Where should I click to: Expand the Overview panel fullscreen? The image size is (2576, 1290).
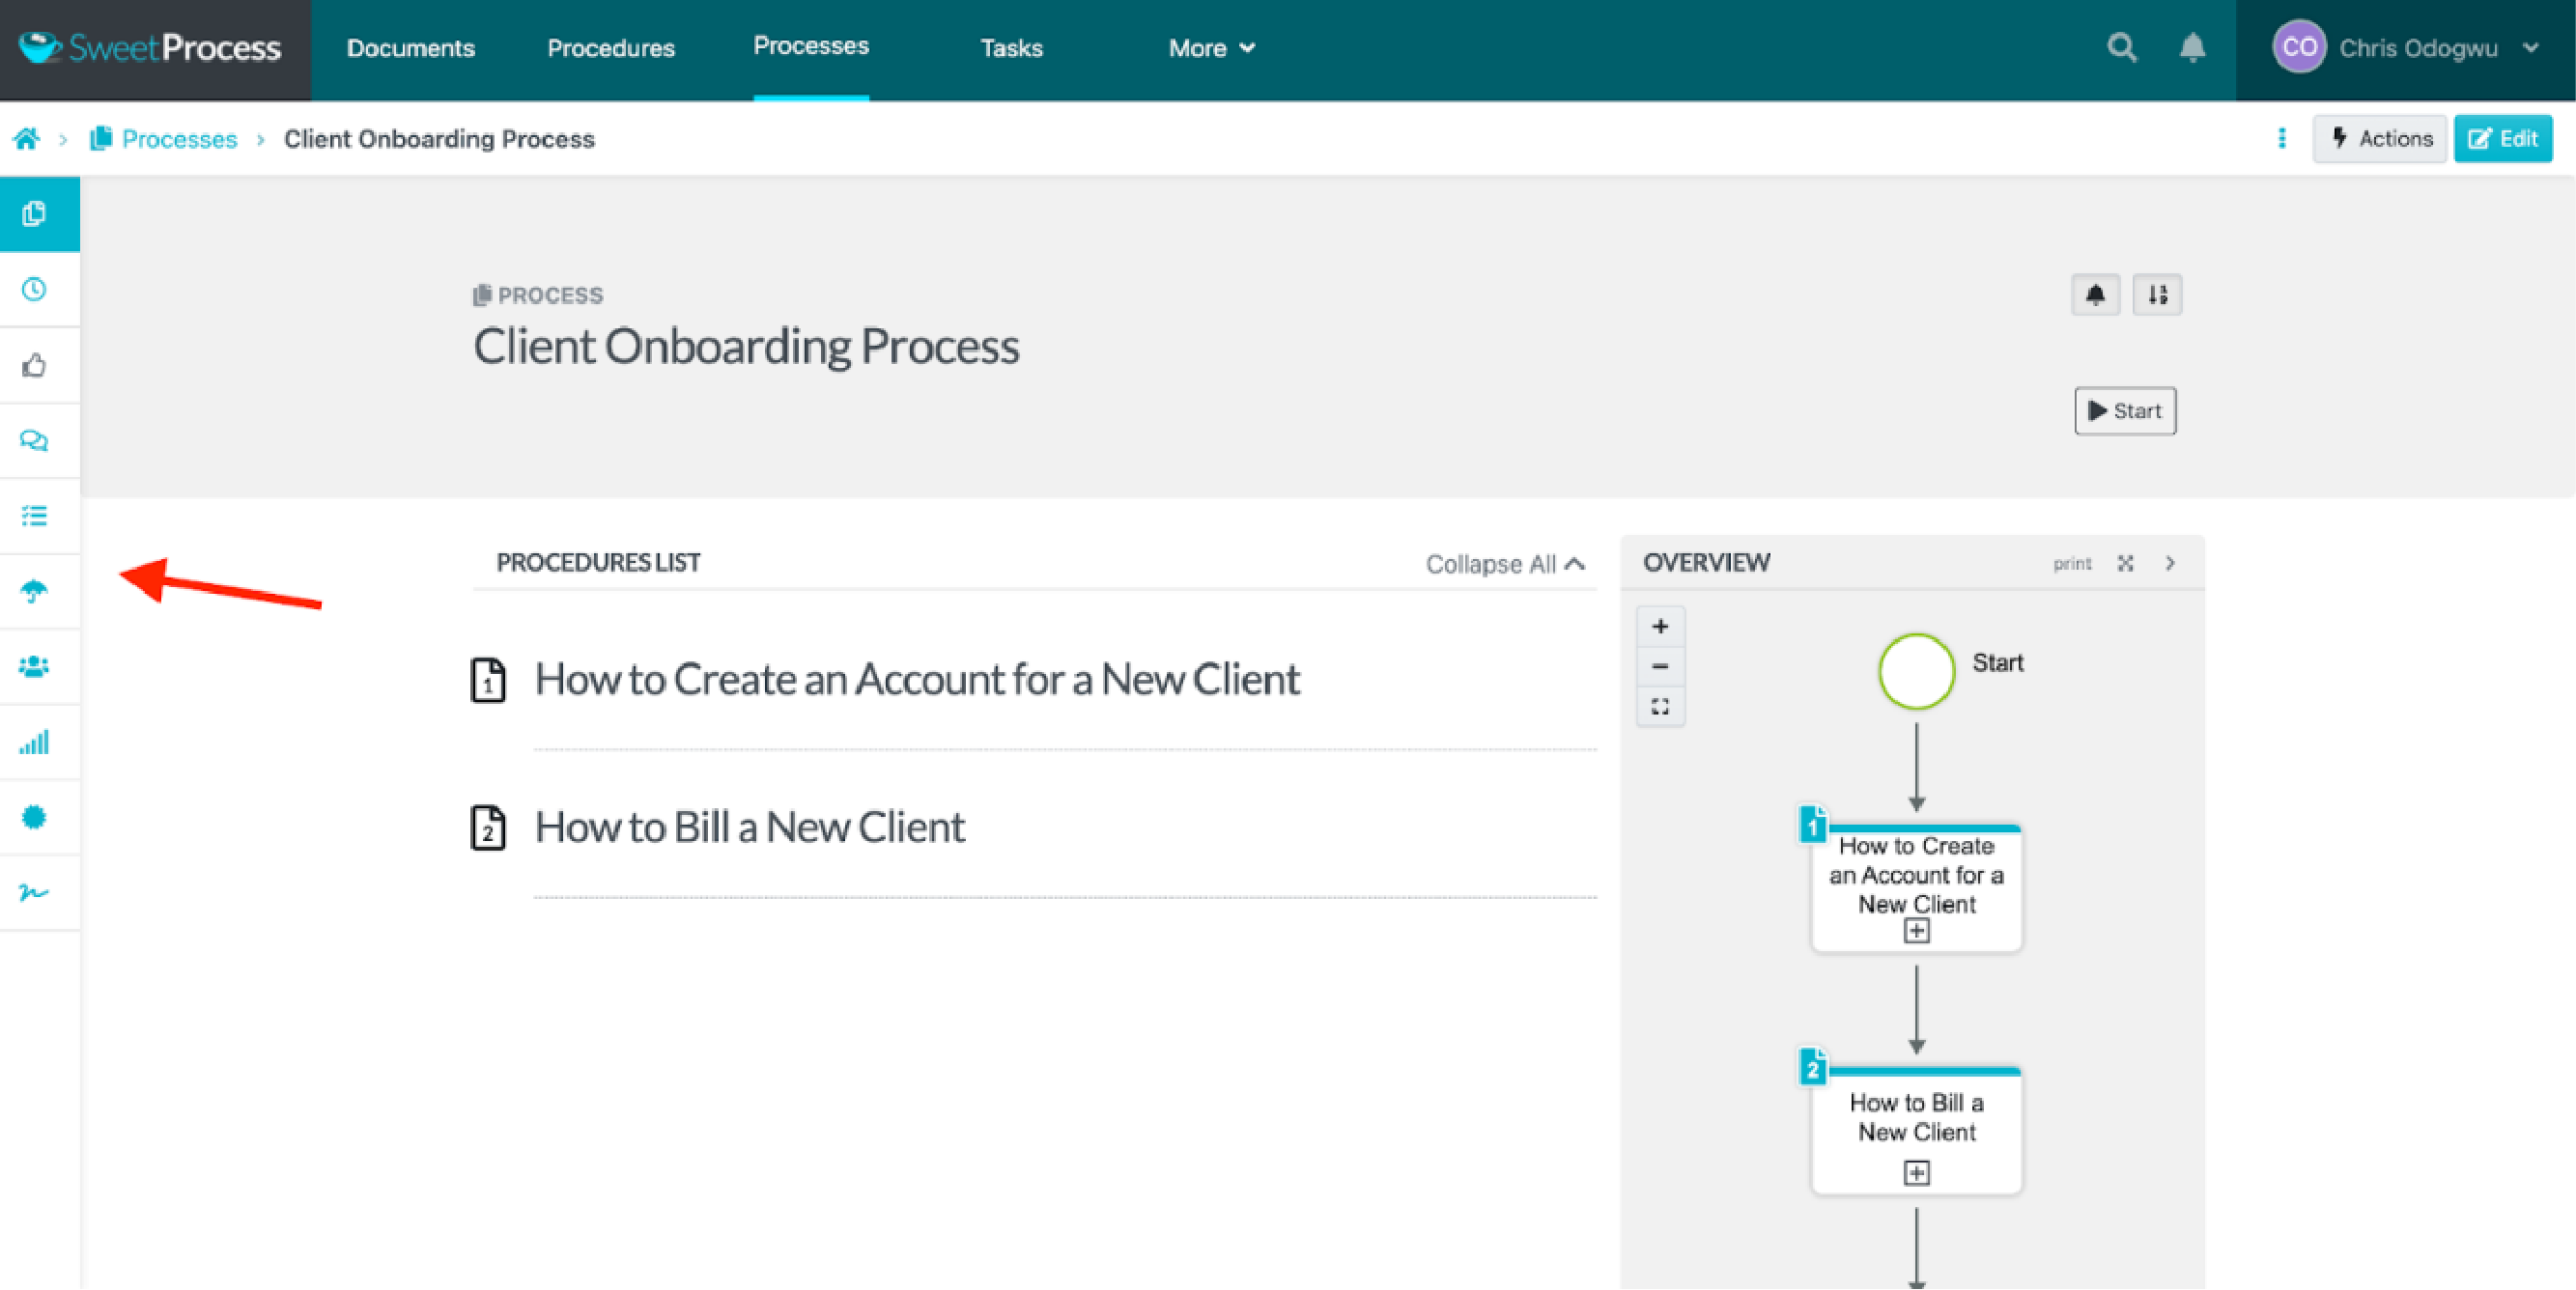tap(2125, 563)
